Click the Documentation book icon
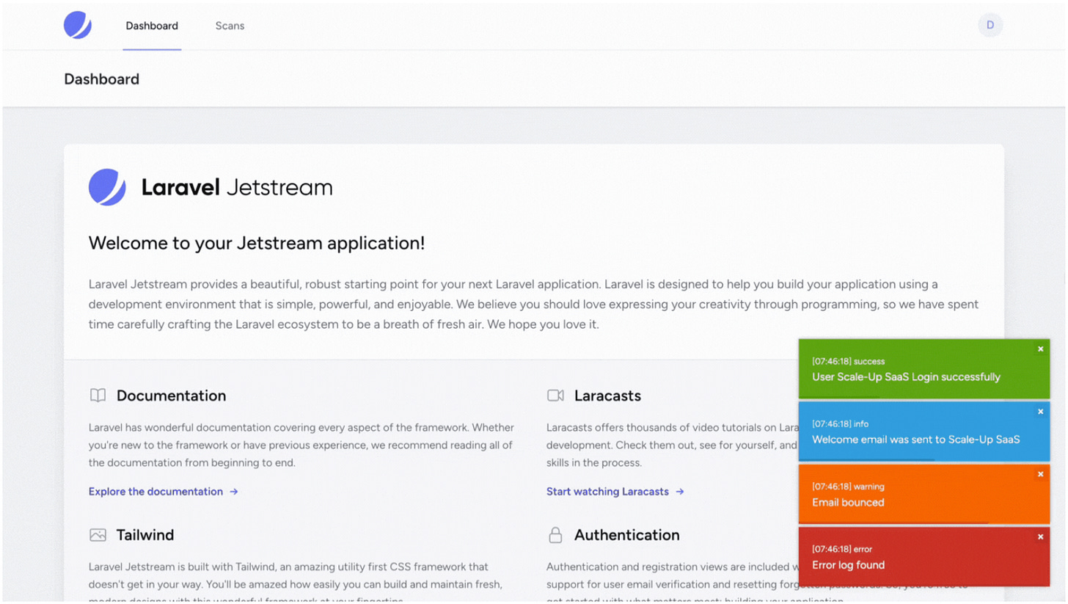Viewport: 1068px width, 604px height. coord(98,396)
